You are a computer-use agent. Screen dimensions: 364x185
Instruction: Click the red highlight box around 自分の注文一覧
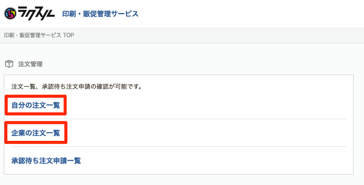pyautogui.click(x=36, y=105)
